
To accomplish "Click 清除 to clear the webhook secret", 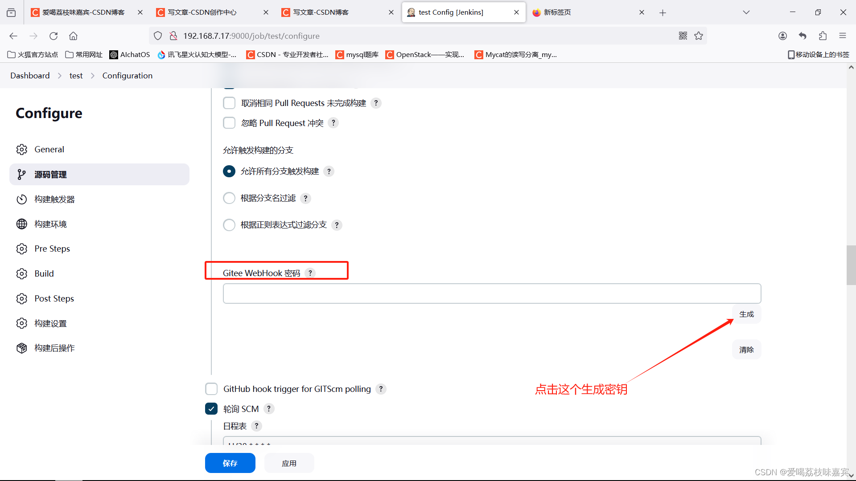I will [x=746, y=350].
